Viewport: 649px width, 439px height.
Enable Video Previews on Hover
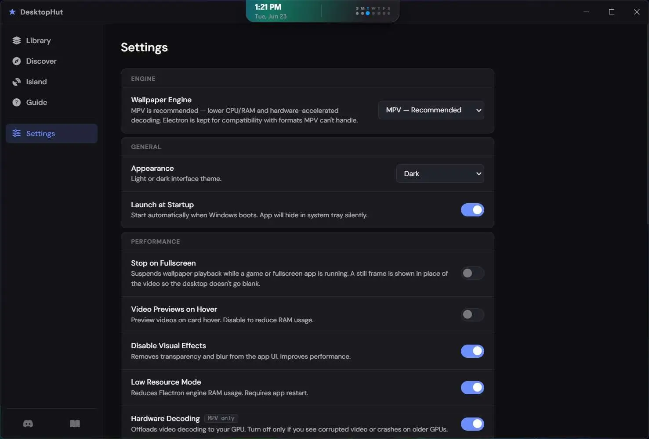coord(472,315)
